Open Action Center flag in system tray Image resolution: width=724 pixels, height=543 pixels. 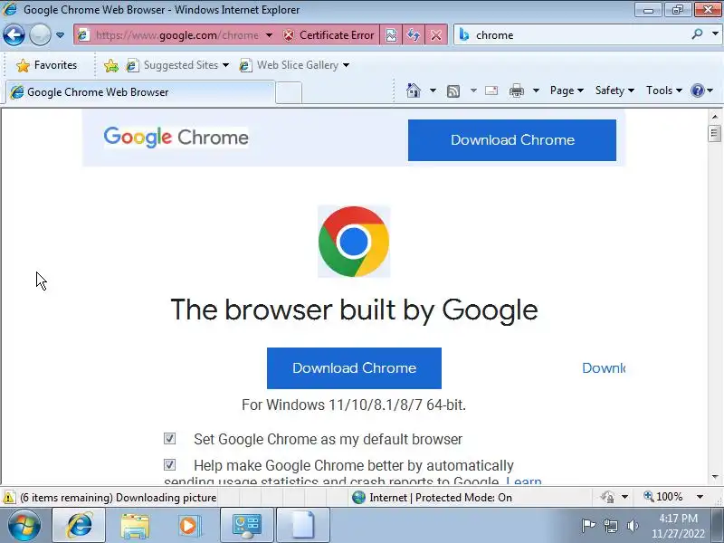click(588, 526)
